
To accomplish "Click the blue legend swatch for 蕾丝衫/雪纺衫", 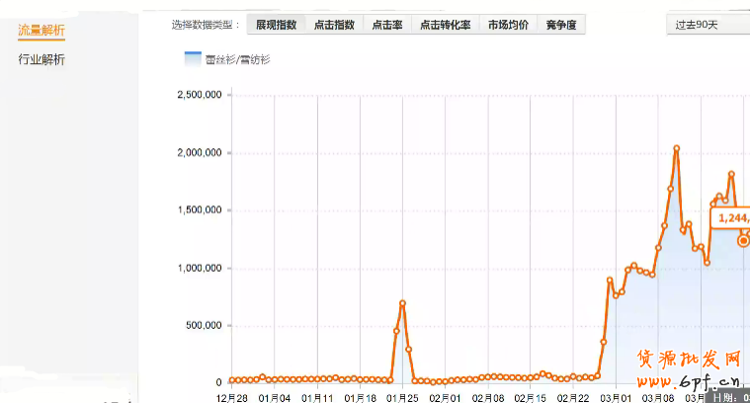I will [x=192, y=58].
